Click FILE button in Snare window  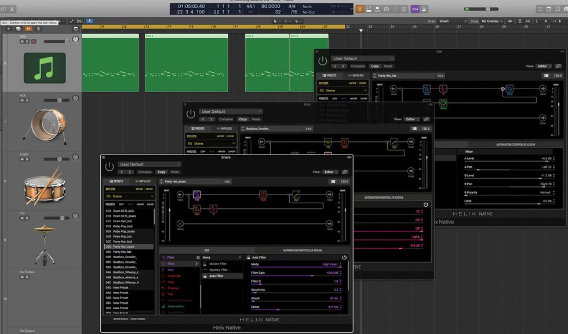[227, 181]
